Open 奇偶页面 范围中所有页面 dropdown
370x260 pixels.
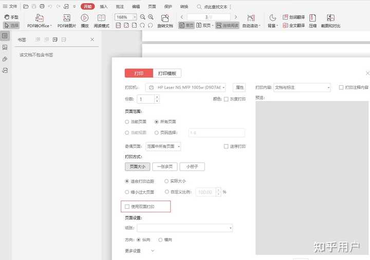coord(163,146)
